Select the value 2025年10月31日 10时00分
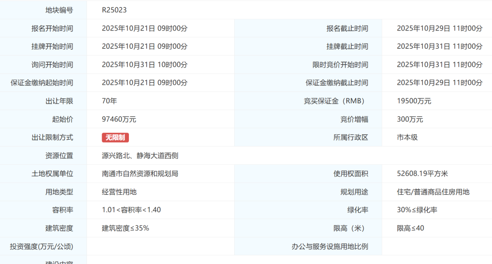This screenshot has height=264, width=492. [145, 65]
